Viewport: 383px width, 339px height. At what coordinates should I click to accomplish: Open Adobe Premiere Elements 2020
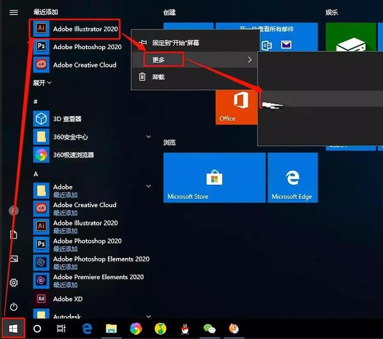pyautogui.click(x=98, y=277)
